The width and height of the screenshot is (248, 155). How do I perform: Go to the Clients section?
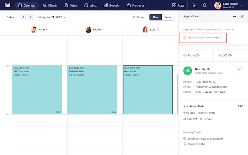coord(50,5)
